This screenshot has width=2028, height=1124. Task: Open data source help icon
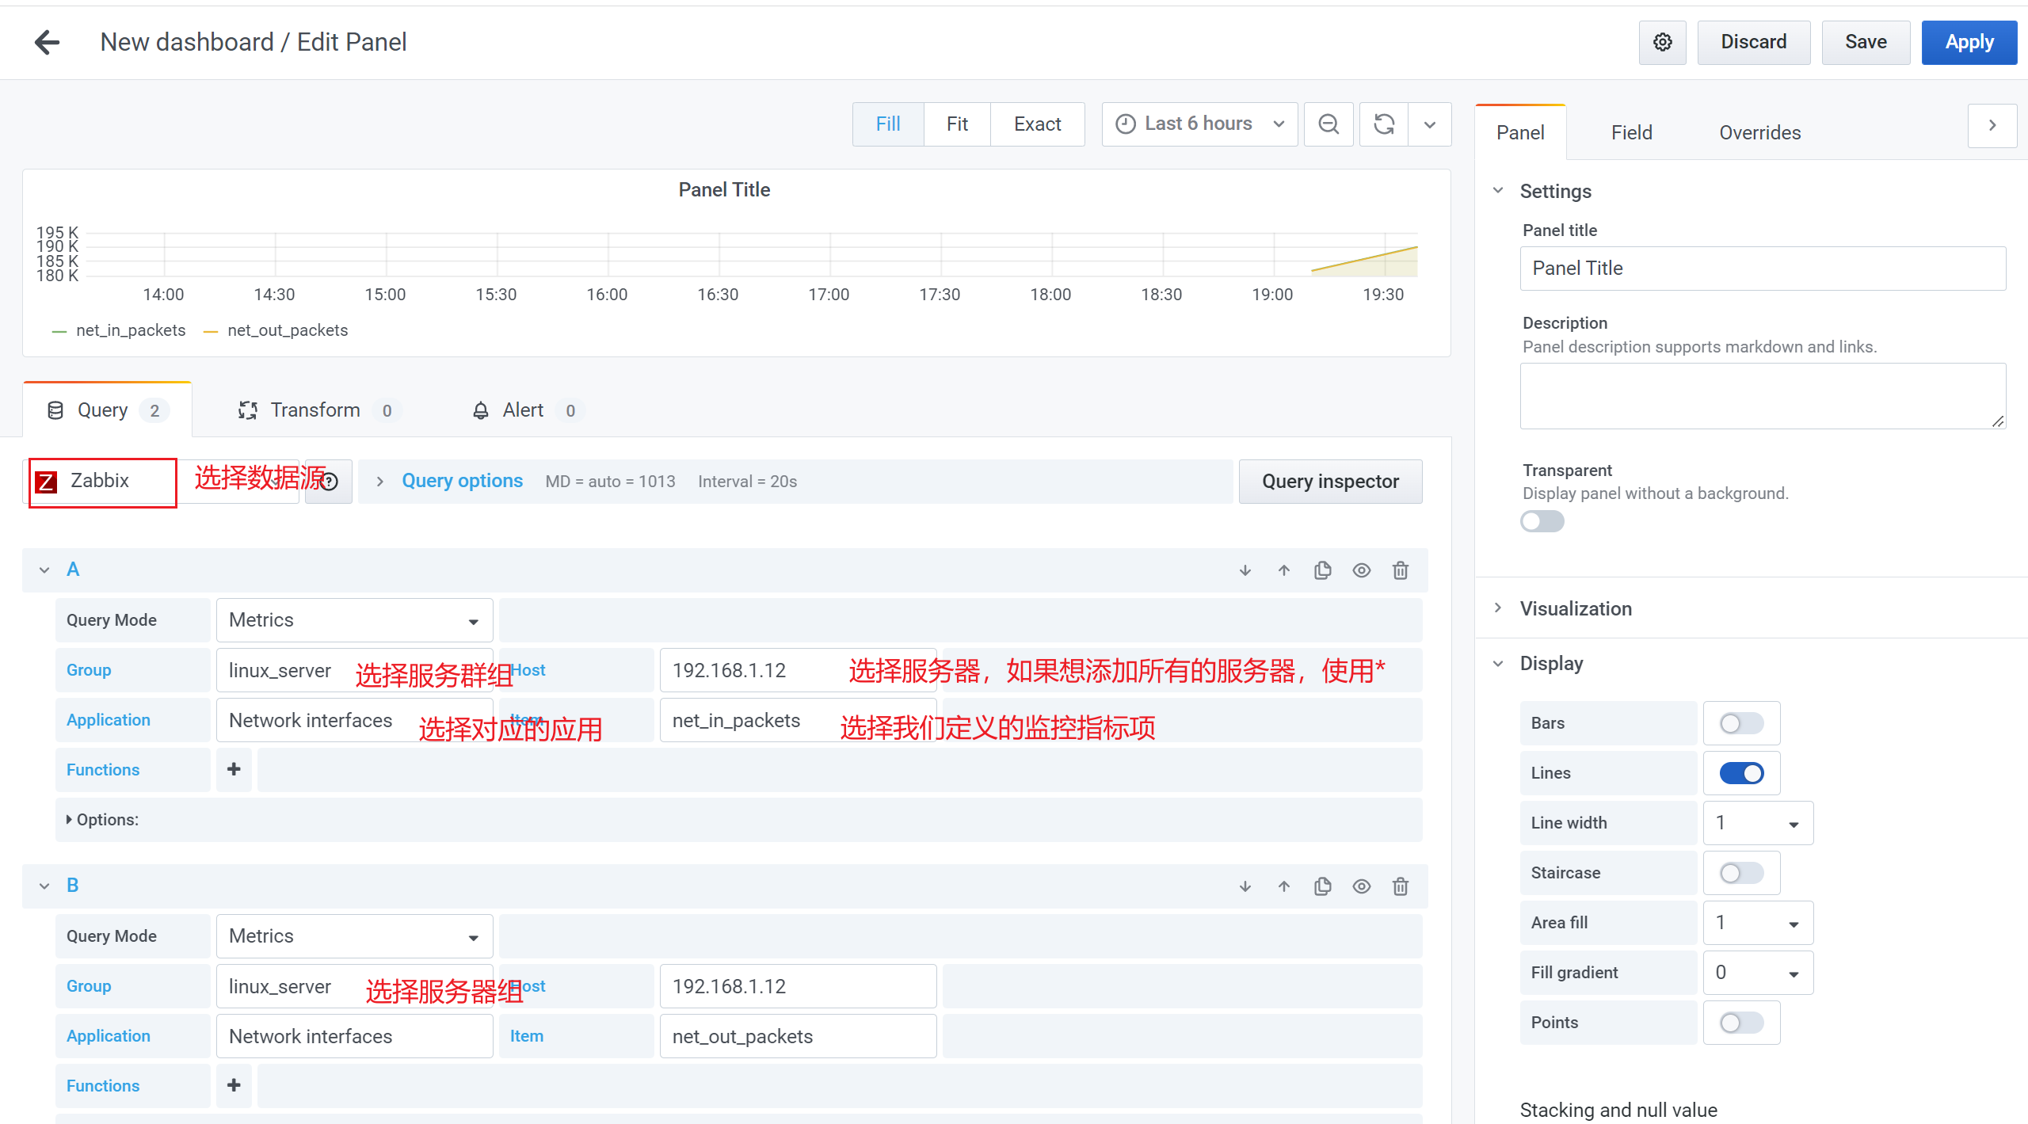[x=330, y=482]
